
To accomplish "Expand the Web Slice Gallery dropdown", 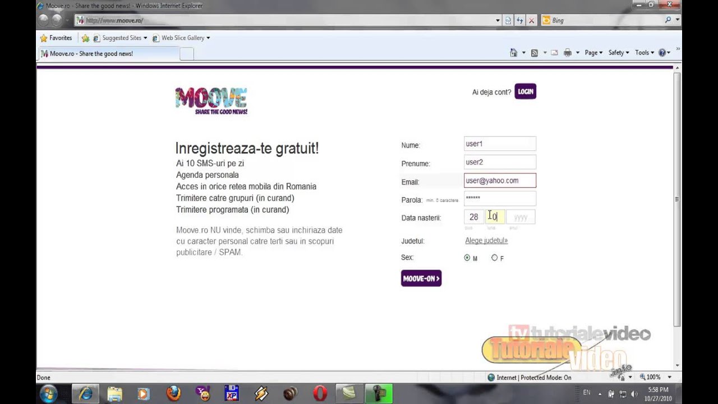I will [x=208, y=38].
